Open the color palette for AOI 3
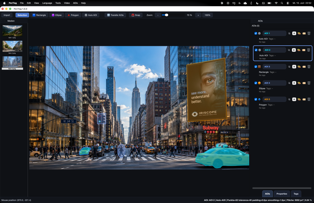Viewport: 314px width, 203px height. click(x=299, y=67)
